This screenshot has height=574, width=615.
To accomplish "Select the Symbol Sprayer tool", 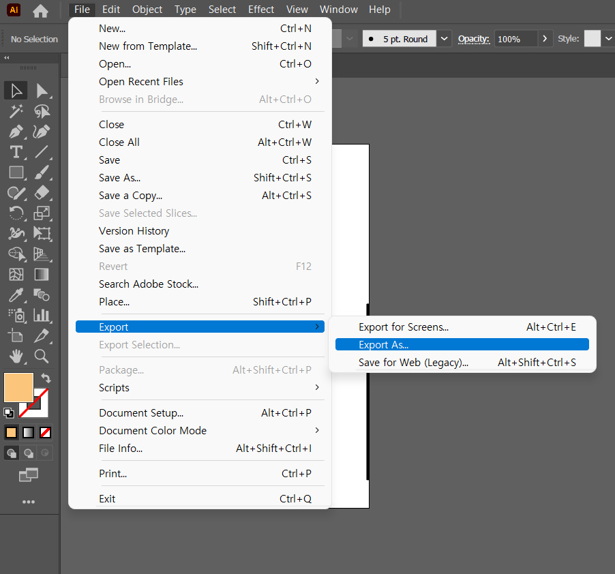I will [16, 315].
